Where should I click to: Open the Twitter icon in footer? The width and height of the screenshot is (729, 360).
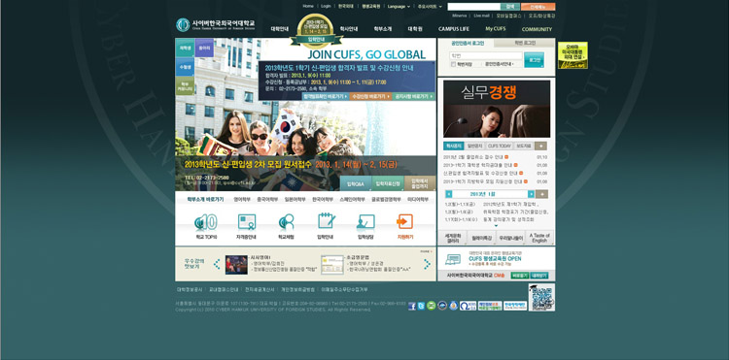(x=421, y=307)
